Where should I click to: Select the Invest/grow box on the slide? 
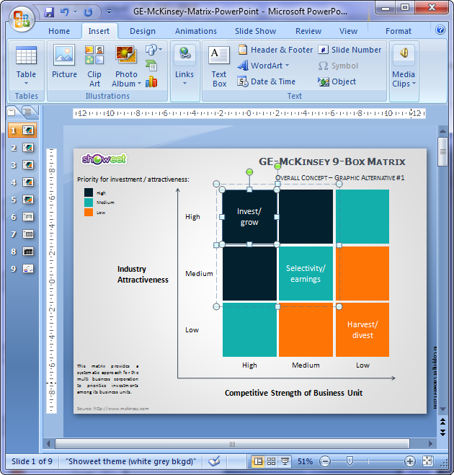pos(249,217)
